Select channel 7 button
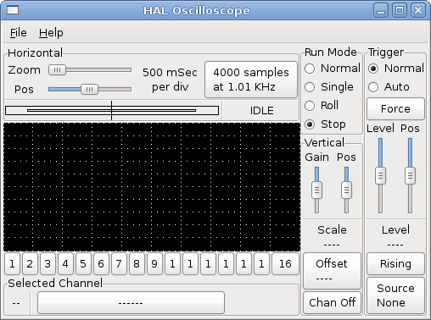This screenshot has height=320, width=431. coord(119,264)
